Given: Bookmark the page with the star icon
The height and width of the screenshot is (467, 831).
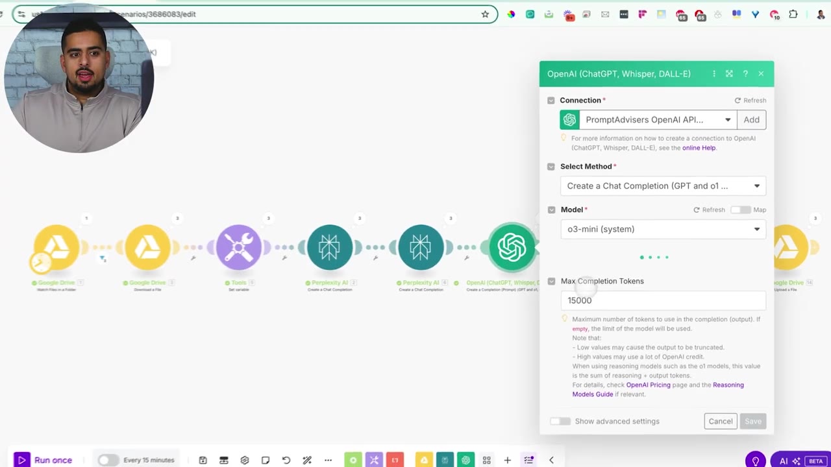Looking at the screenshot, I should coord(485,14).
